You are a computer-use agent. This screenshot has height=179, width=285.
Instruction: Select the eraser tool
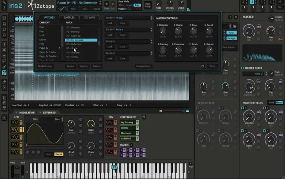point(4,82)
